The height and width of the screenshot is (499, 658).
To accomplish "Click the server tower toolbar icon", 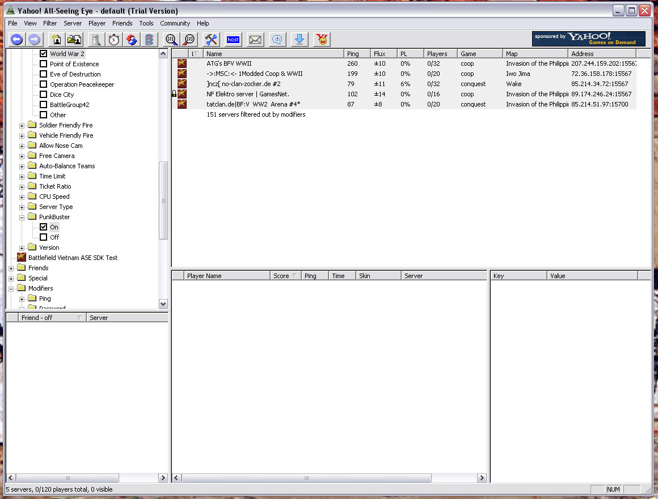I will pyautogui.click(x=96, y=39).
